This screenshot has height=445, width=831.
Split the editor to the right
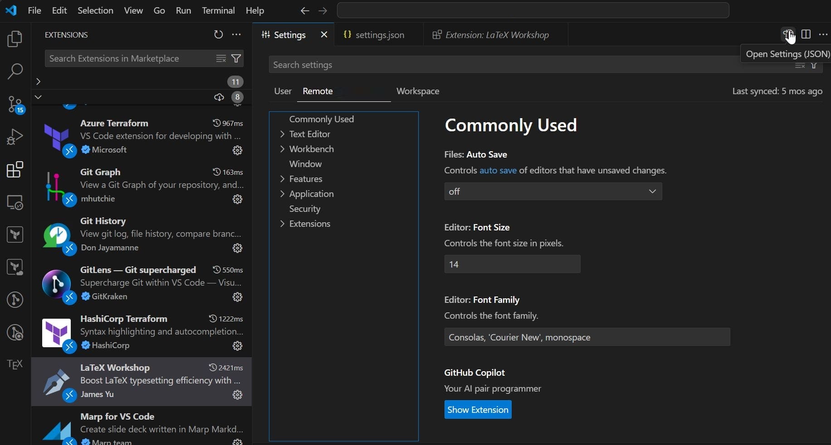pyautogui.click(x=806, y=34)
